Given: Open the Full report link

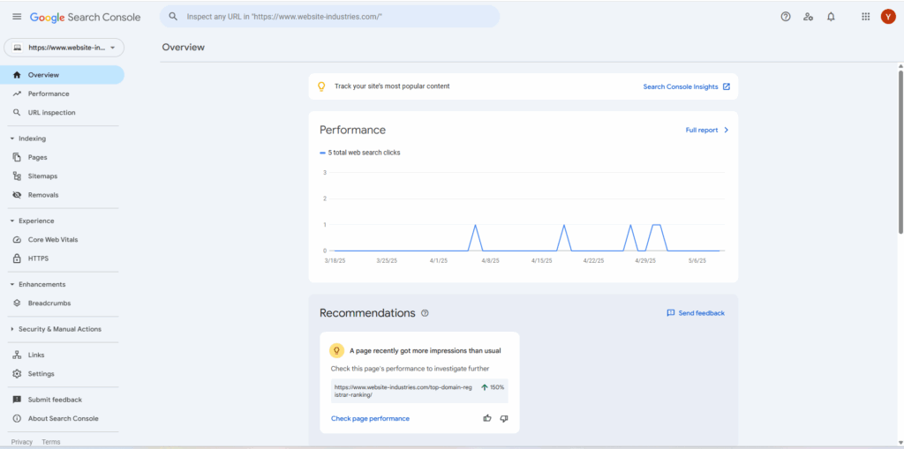Looking at the screenshot, I should click(x=706, y=130).
